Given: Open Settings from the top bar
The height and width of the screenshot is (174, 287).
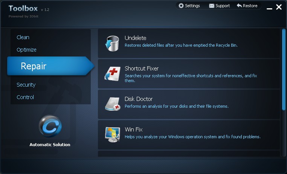Looking at the screenshot, I should coord(192,6).
